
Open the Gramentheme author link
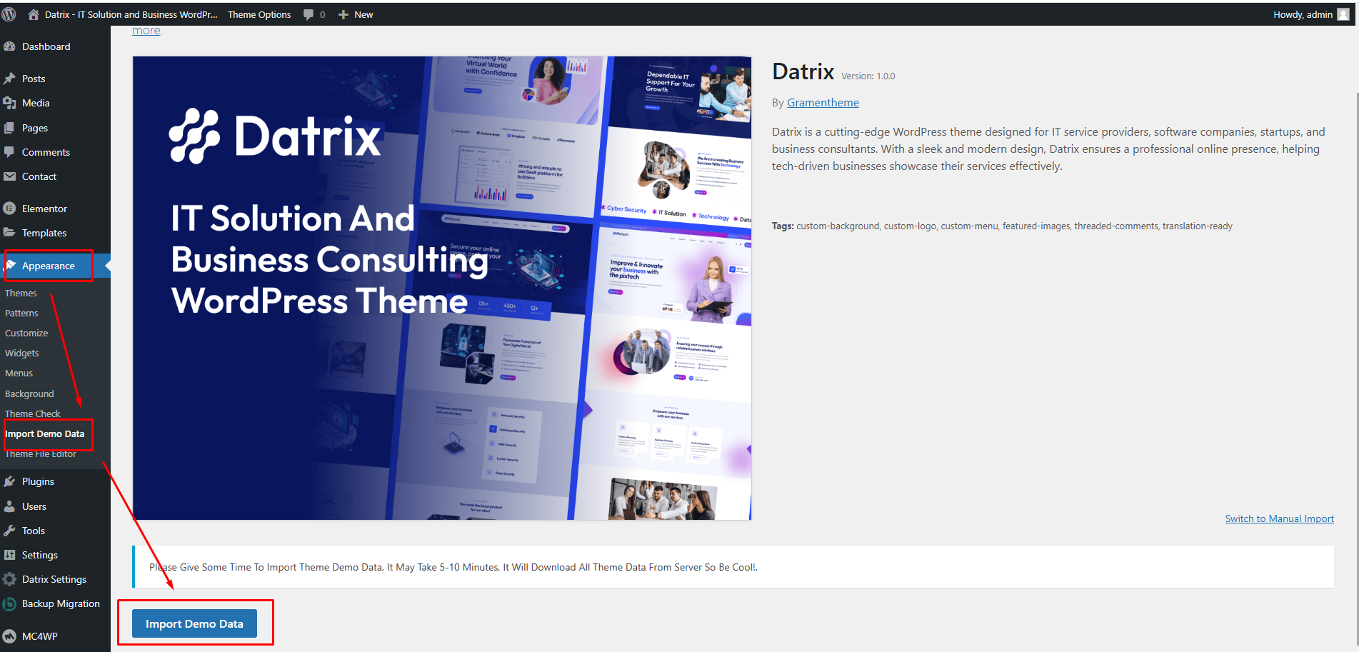(823, 103)
